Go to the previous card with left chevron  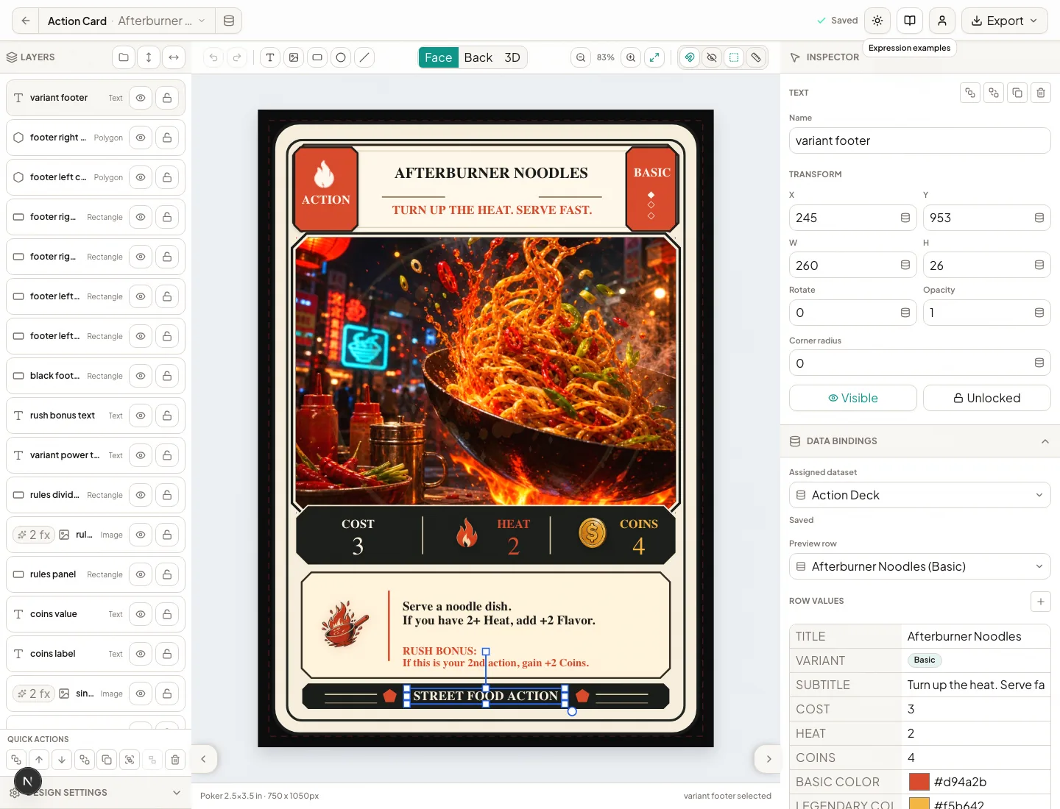(203, 759)
